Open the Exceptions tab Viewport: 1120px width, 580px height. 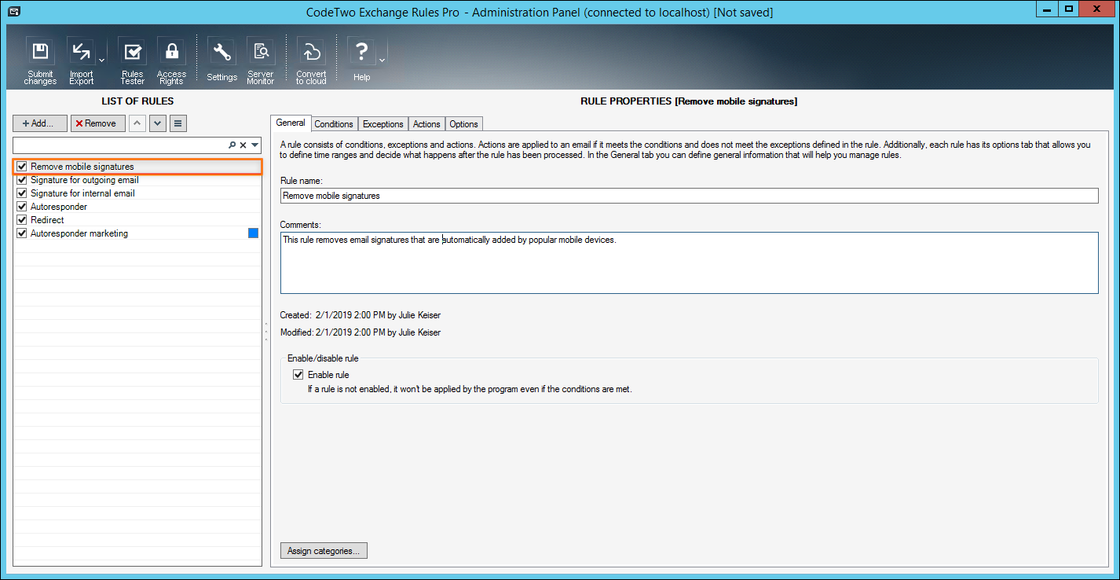[383, 124]
